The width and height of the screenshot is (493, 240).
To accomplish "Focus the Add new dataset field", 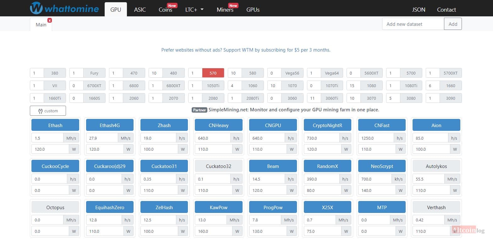I will [413, 24].
